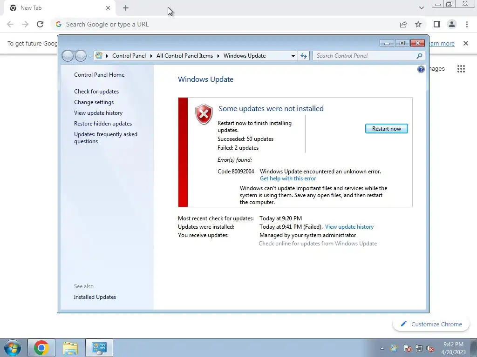Click the search magnifier icon in Control Panel
Viewport: 477px width, 357px height.
tap(419, 56)
